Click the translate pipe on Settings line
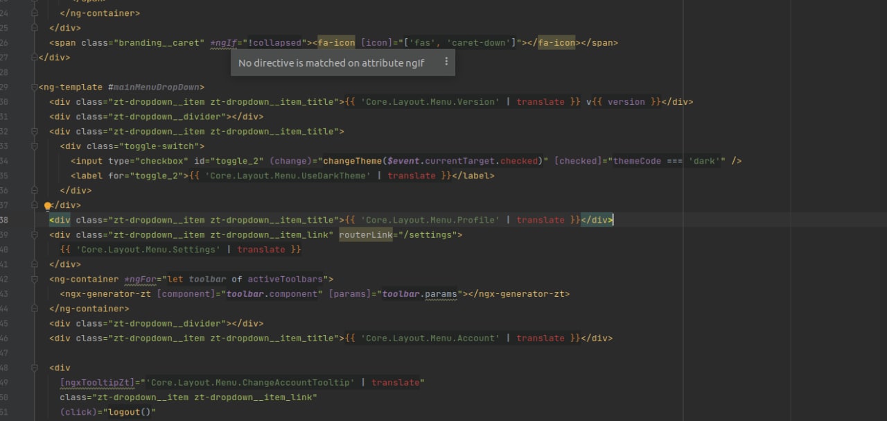887x421 pixels. coord(261,249)
